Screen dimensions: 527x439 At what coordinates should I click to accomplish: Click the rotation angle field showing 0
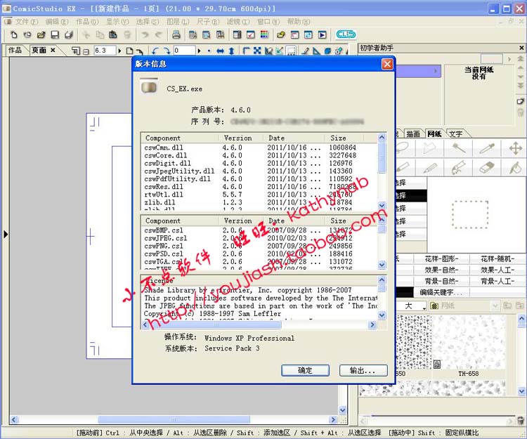point(185,51)
